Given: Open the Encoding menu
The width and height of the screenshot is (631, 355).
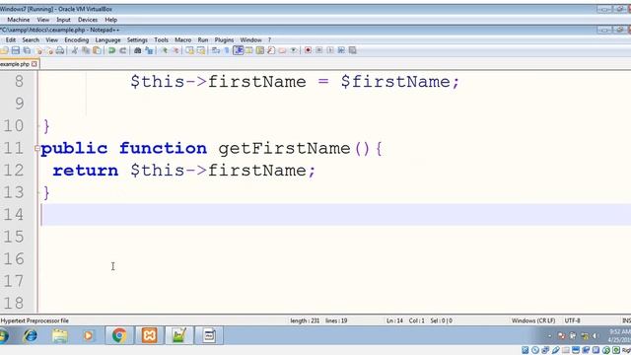Looking at the screenshot, I should coord(77,39).
